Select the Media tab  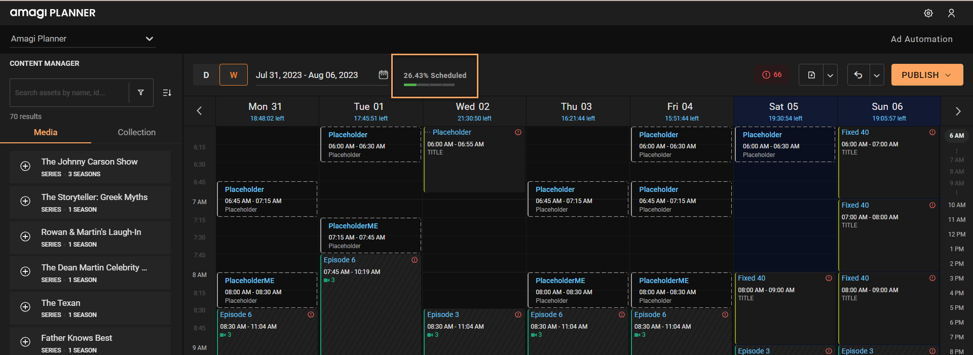point(46,132)
